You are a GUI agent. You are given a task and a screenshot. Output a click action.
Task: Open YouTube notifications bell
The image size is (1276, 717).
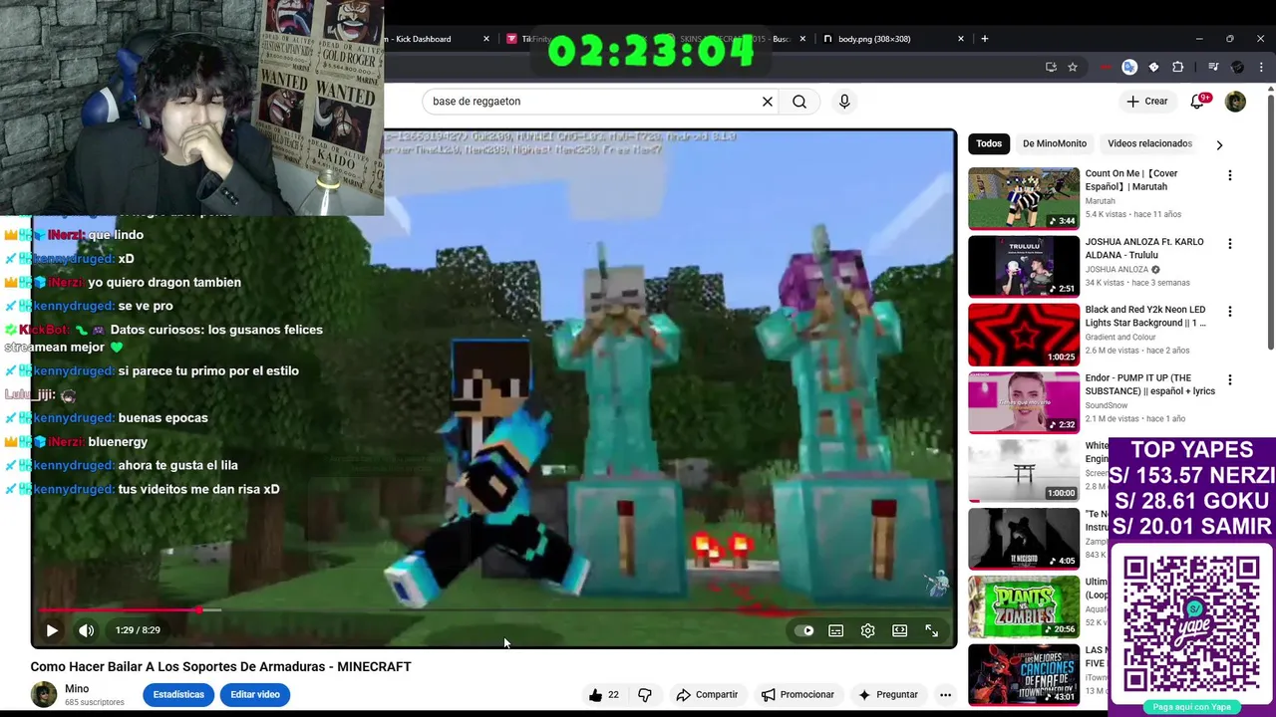tap(1197, 102)
